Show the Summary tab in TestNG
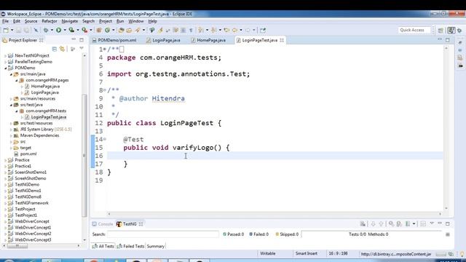The image size is (466, 262). [155, 246]
